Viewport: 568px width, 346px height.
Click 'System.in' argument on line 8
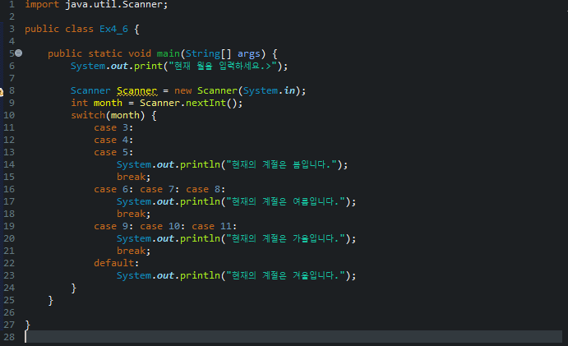269,90
